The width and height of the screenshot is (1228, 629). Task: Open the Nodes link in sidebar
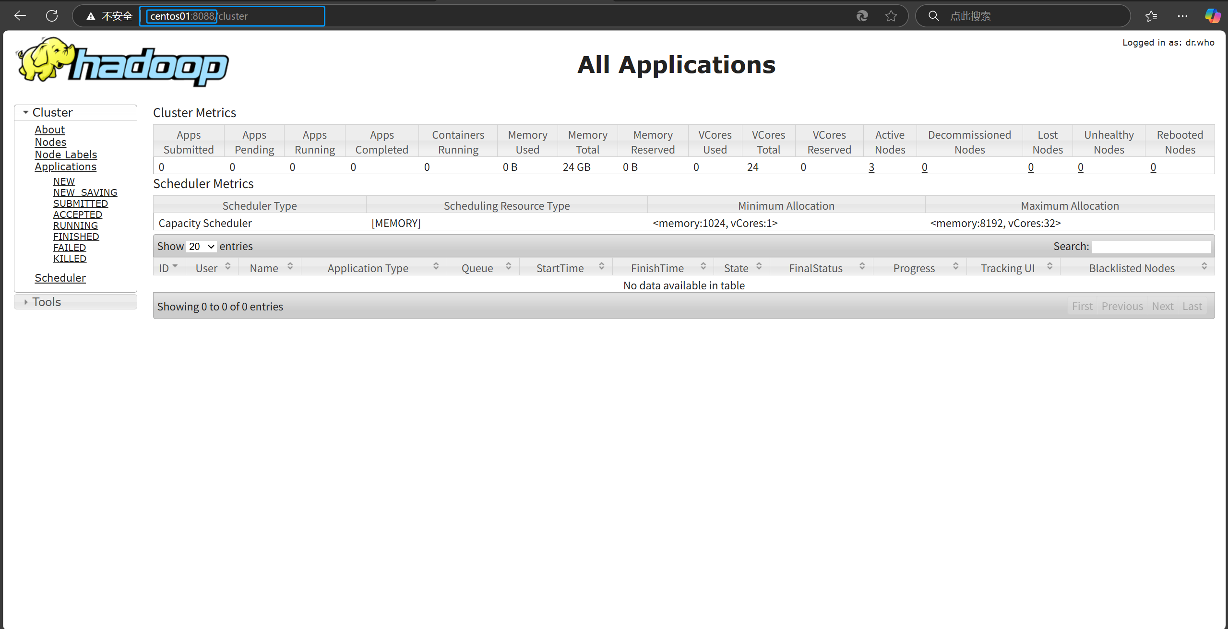(50, 142)
